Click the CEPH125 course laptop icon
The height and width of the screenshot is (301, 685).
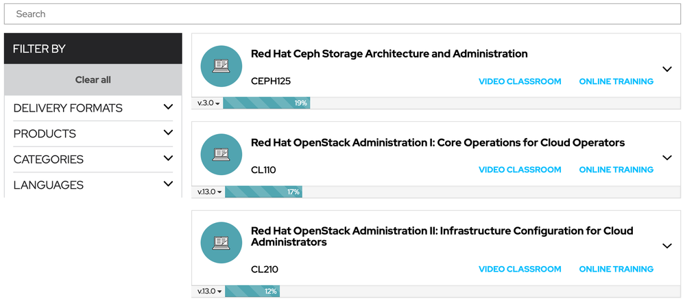pyautogui.click(x=221, y=66)
